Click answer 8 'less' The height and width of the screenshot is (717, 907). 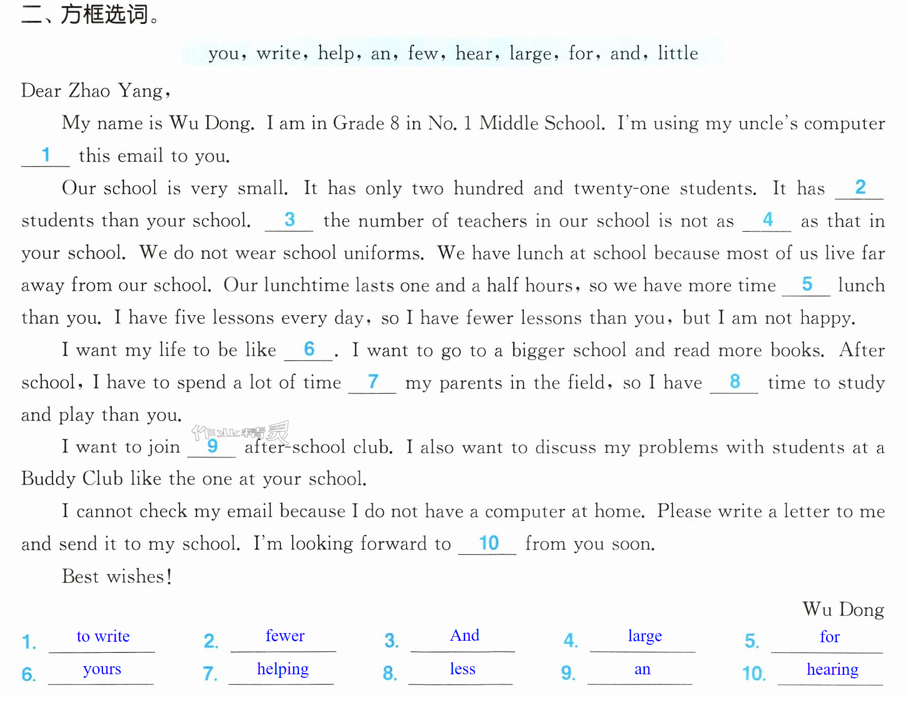point(462,669)
